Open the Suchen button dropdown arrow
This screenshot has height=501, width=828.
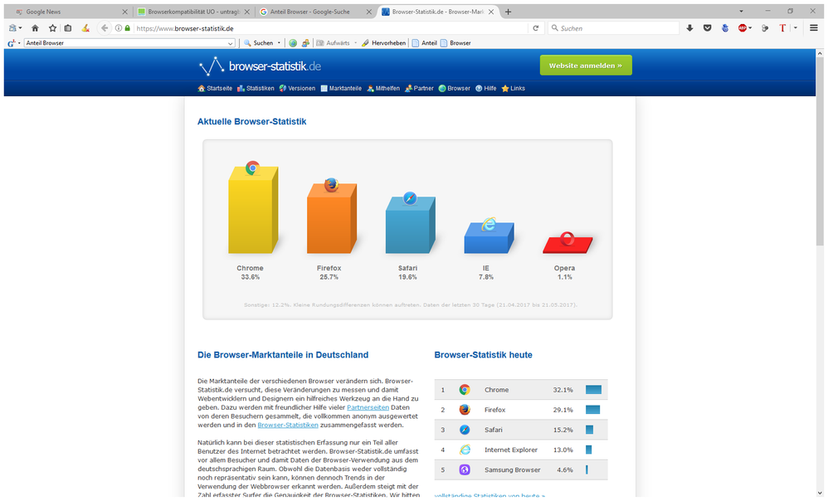[x=279, y=43]
